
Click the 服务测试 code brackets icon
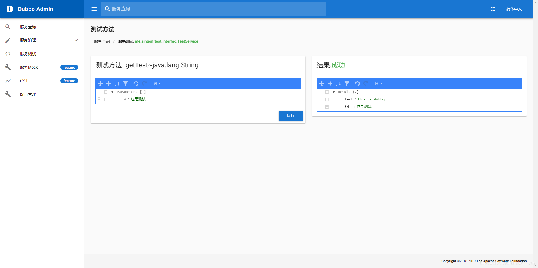click(x=8, y=54)
